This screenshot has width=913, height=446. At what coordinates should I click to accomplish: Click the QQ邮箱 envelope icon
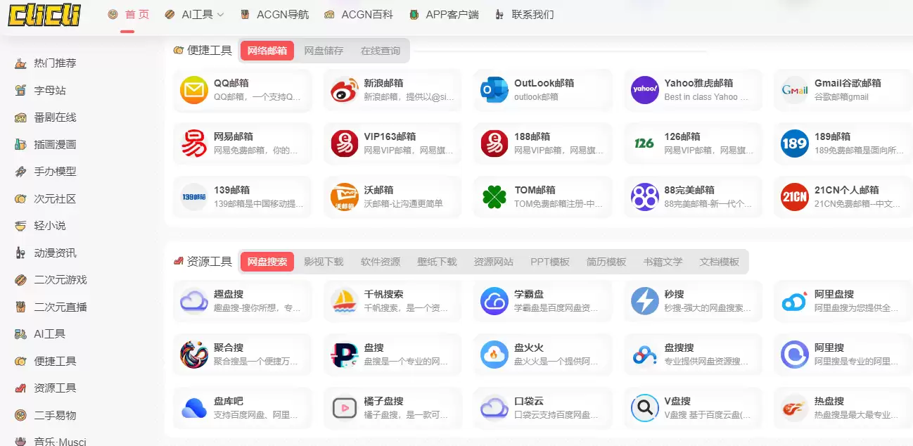pos(193,90)
